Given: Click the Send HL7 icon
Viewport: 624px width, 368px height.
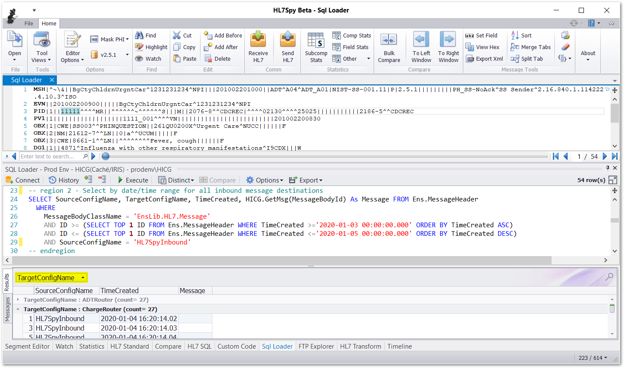Looking at the screenshot, I should [288, 40].
